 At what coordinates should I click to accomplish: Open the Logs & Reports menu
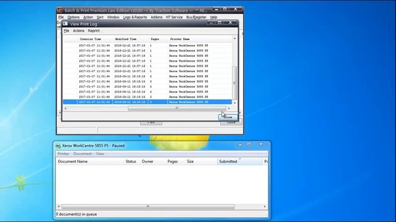135,17
